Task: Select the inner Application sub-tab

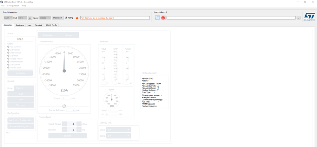Action: tap(48, 35)
